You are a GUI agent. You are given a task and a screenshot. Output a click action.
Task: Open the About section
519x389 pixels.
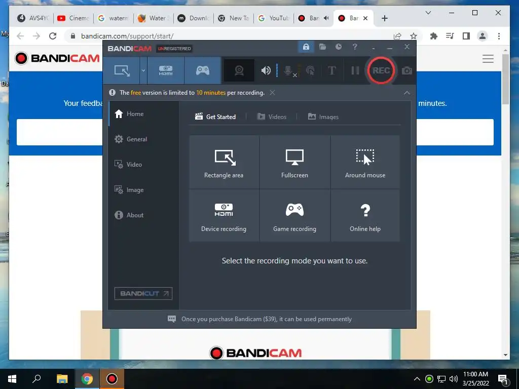click(x=143, y=215)
